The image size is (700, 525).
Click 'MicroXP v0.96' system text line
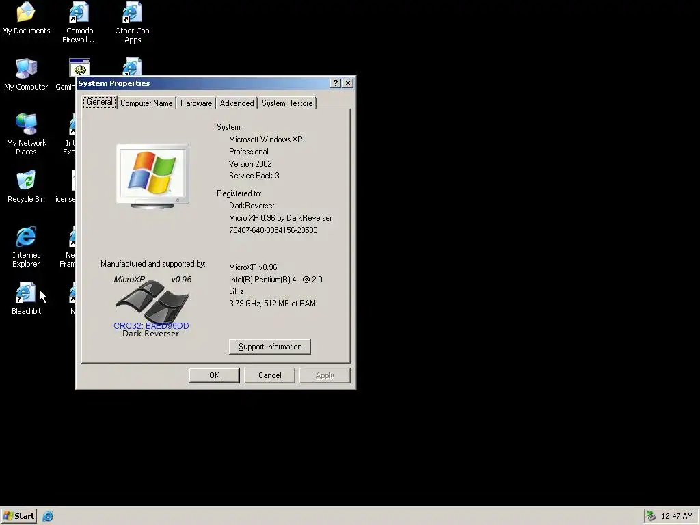pos(253,267)
